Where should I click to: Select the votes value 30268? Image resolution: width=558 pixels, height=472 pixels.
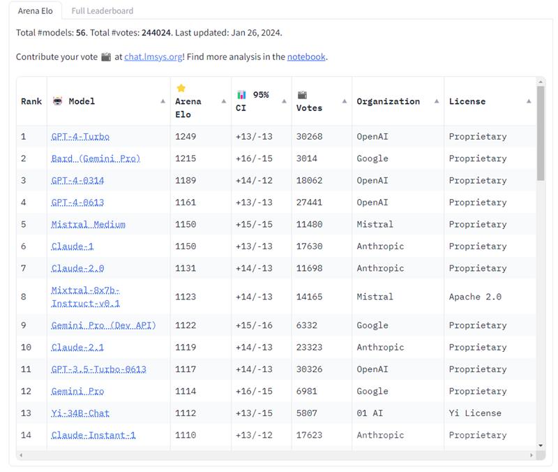click(x=309, y=137)
